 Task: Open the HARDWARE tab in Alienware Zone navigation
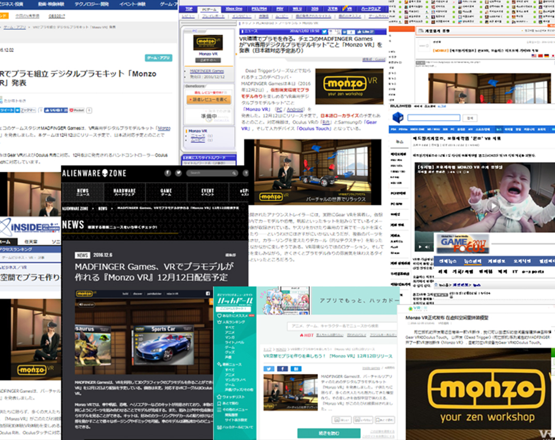pyautogui.click(x=125, y=192)
